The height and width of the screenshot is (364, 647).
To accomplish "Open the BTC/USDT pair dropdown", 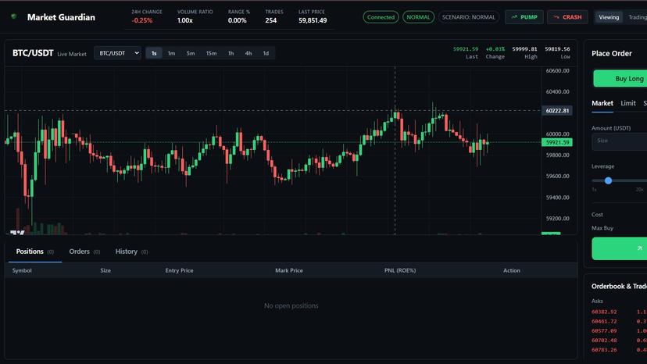I will [117, 53].
